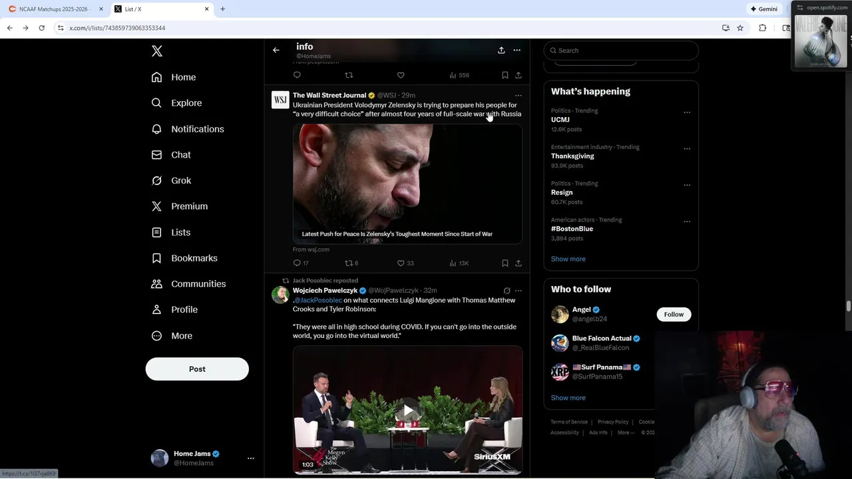Click the X logo in sidebar
This screenshot has height=479, width=852.
(x=156, y=51)
